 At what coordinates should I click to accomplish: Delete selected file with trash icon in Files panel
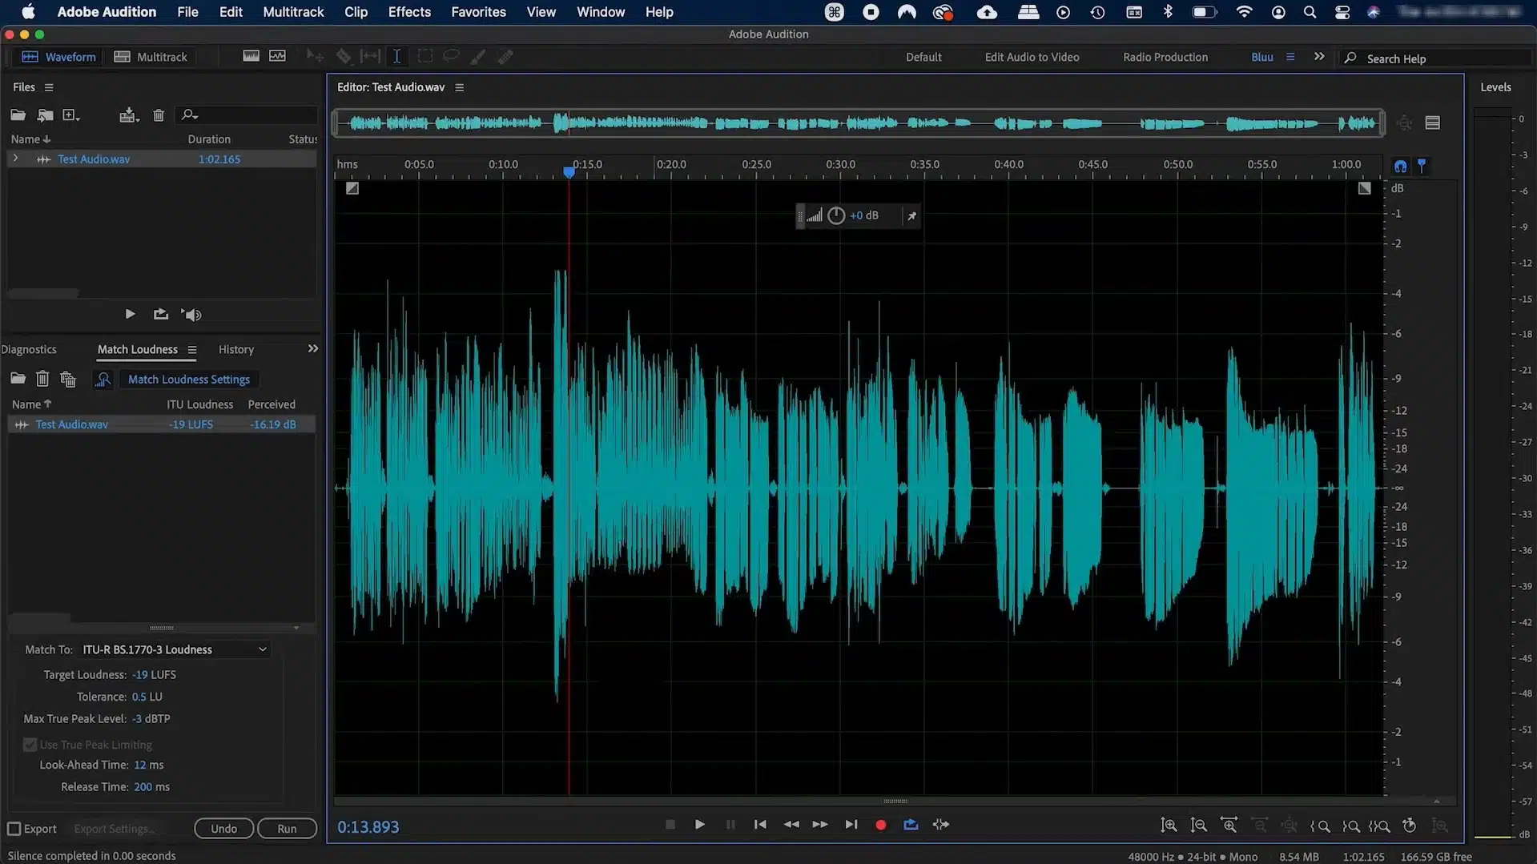click(x=159, y=115)
